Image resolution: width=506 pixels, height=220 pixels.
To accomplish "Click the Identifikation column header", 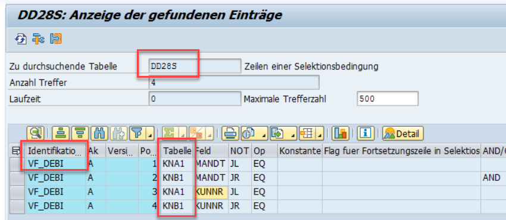I will [56, 151].
